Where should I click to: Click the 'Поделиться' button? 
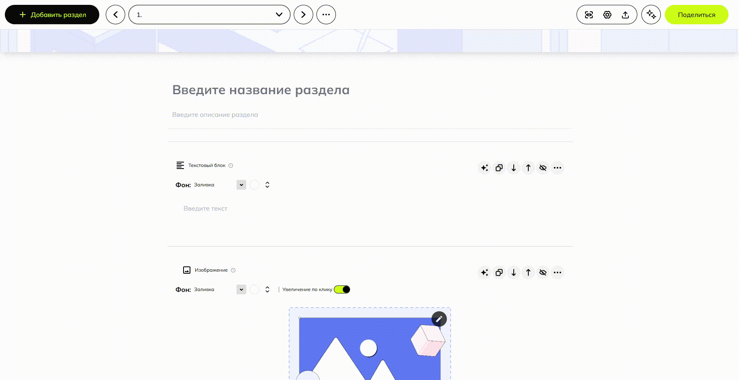point(696,15)
